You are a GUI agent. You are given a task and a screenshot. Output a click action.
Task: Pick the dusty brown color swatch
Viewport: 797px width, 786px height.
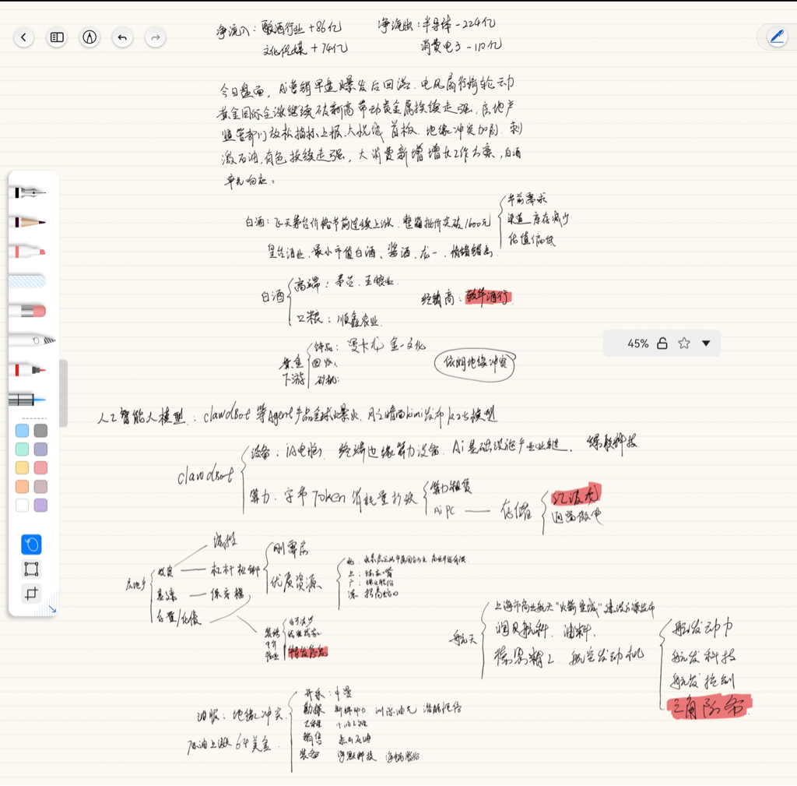(40, 487)
